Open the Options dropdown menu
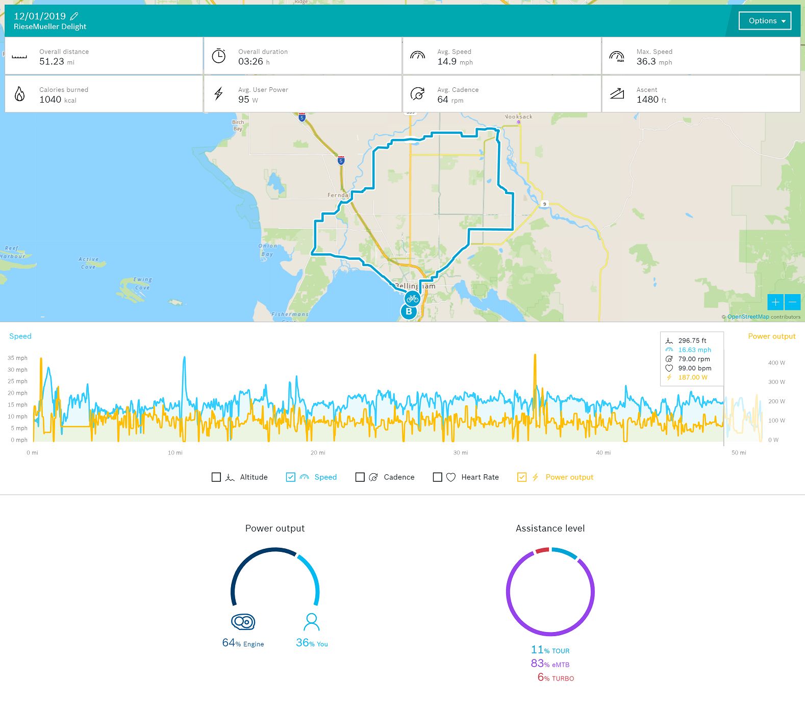Image resolution: width=805 pixels, height=702 pixels. pos(765,21)
